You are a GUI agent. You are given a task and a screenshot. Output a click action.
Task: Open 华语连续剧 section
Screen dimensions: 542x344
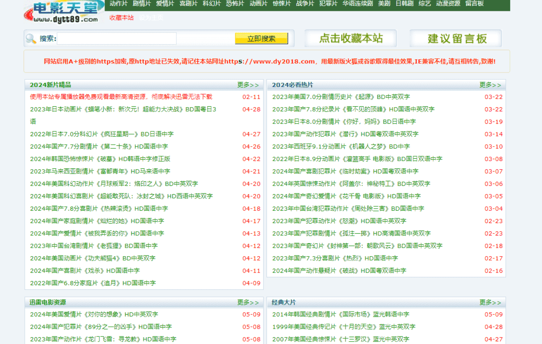pyautogui.click(x=358, y=4)
